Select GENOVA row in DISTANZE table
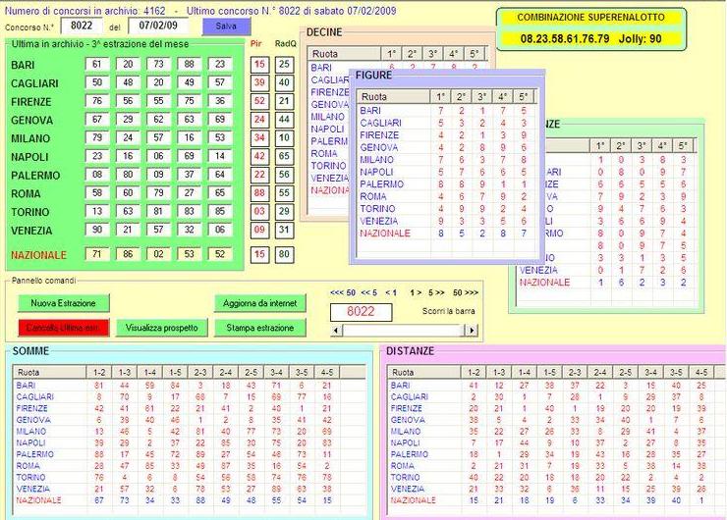 coord(556,420)
